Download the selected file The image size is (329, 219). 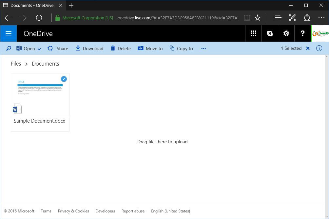[89, 49]
